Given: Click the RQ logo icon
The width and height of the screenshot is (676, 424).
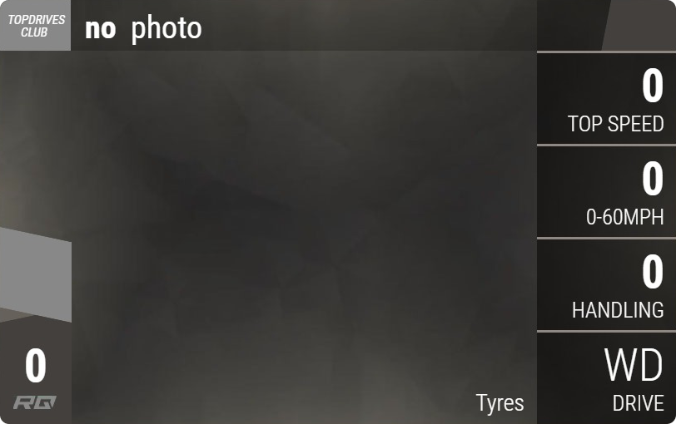Looking at the screenshot, I should (35, 402).
